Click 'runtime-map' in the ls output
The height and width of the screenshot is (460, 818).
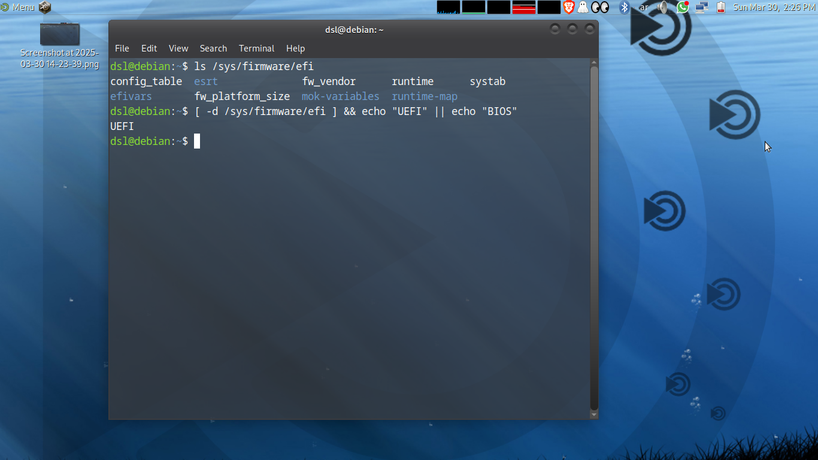(425, 96)
